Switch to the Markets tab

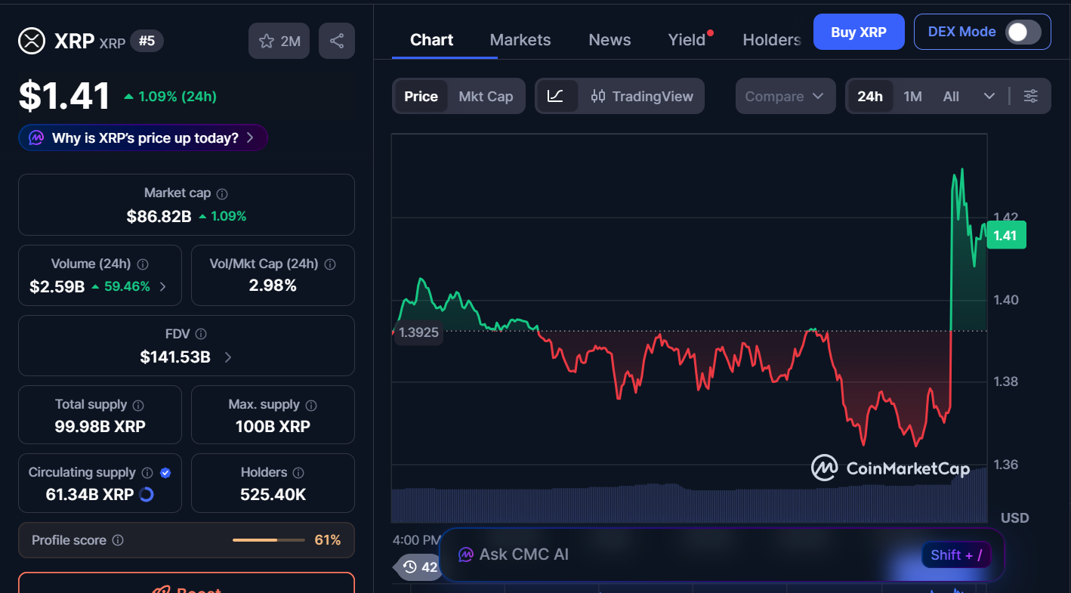pyautogui.click(x=520, y=39)
